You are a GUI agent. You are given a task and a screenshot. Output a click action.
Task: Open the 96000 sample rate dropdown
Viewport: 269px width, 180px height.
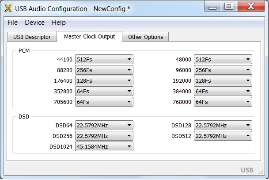pyautogui.click(x=223, y=70)
